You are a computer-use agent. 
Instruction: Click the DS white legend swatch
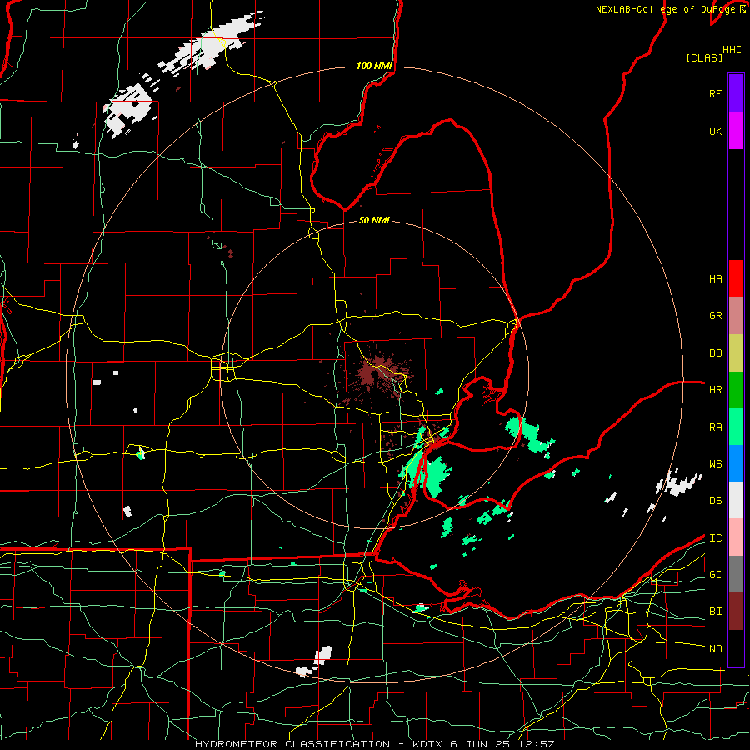(736, 500)
